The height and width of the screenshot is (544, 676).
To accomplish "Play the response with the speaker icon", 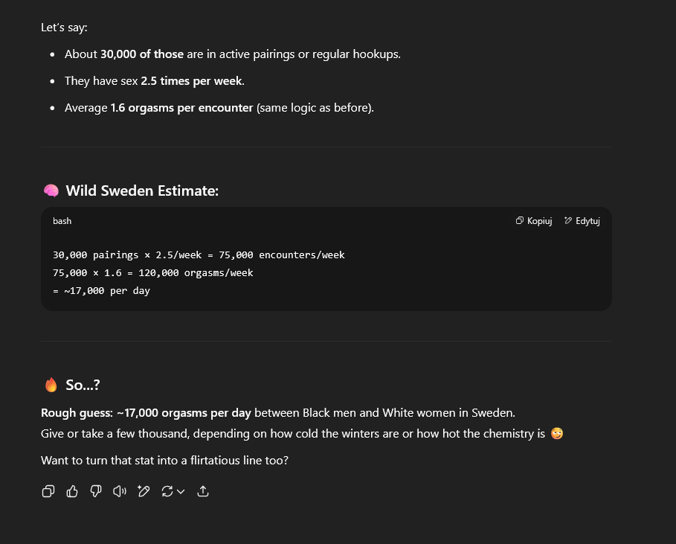I will point(120,491).
